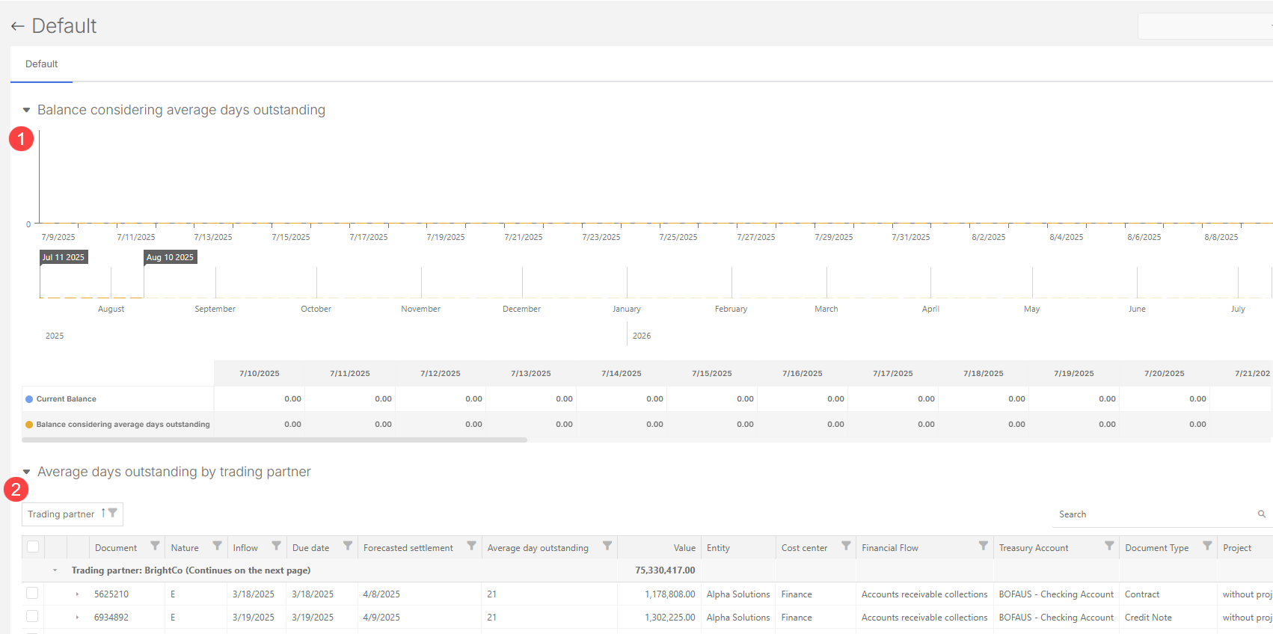This screenshot has width=1273, height=634.
Task: Open the Nature column filter
Action: [x=217, y=547]
